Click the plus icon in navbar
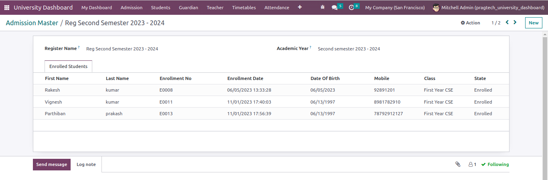This screenshot has width=548, height=180. tap(300, 8)
